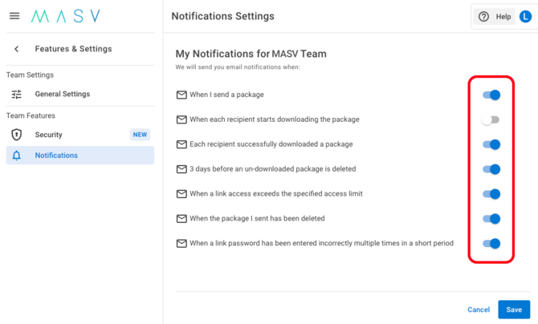The width and height of the screenshot is (538, 324).
Task: Open the hamburger navigation menu
Action: [14, 16]
